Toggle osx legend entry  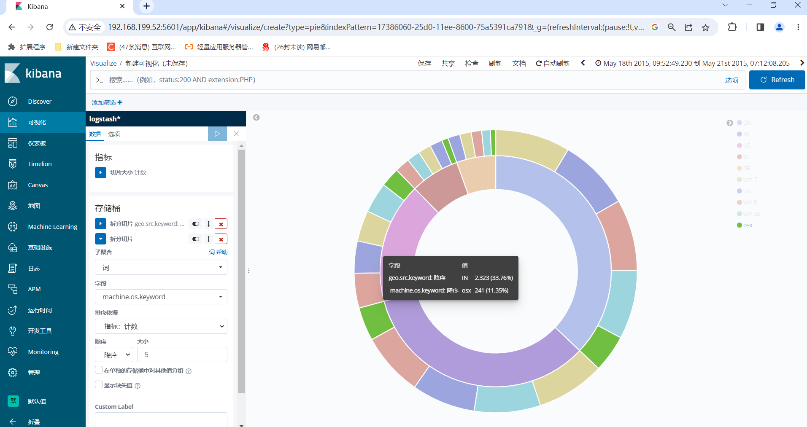point(745,225)
